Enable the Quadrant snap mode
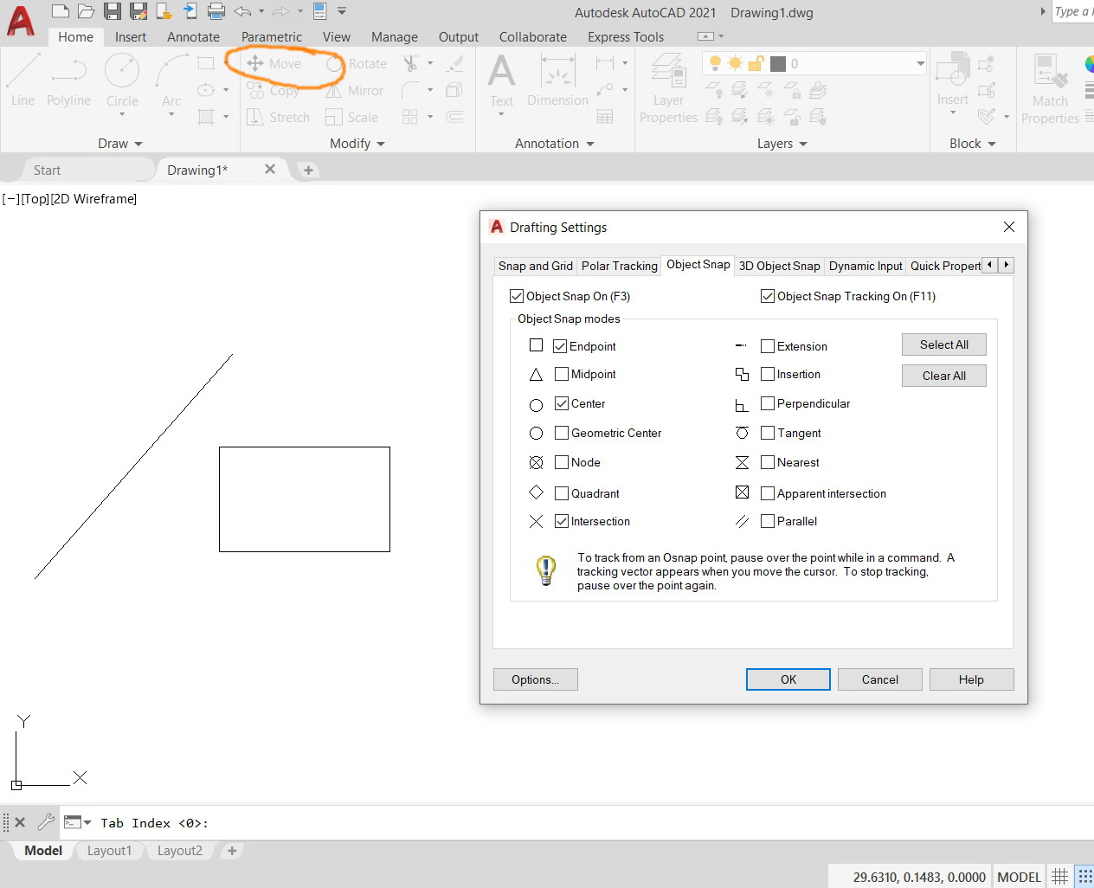1094x888 pixels. (562, 493)
